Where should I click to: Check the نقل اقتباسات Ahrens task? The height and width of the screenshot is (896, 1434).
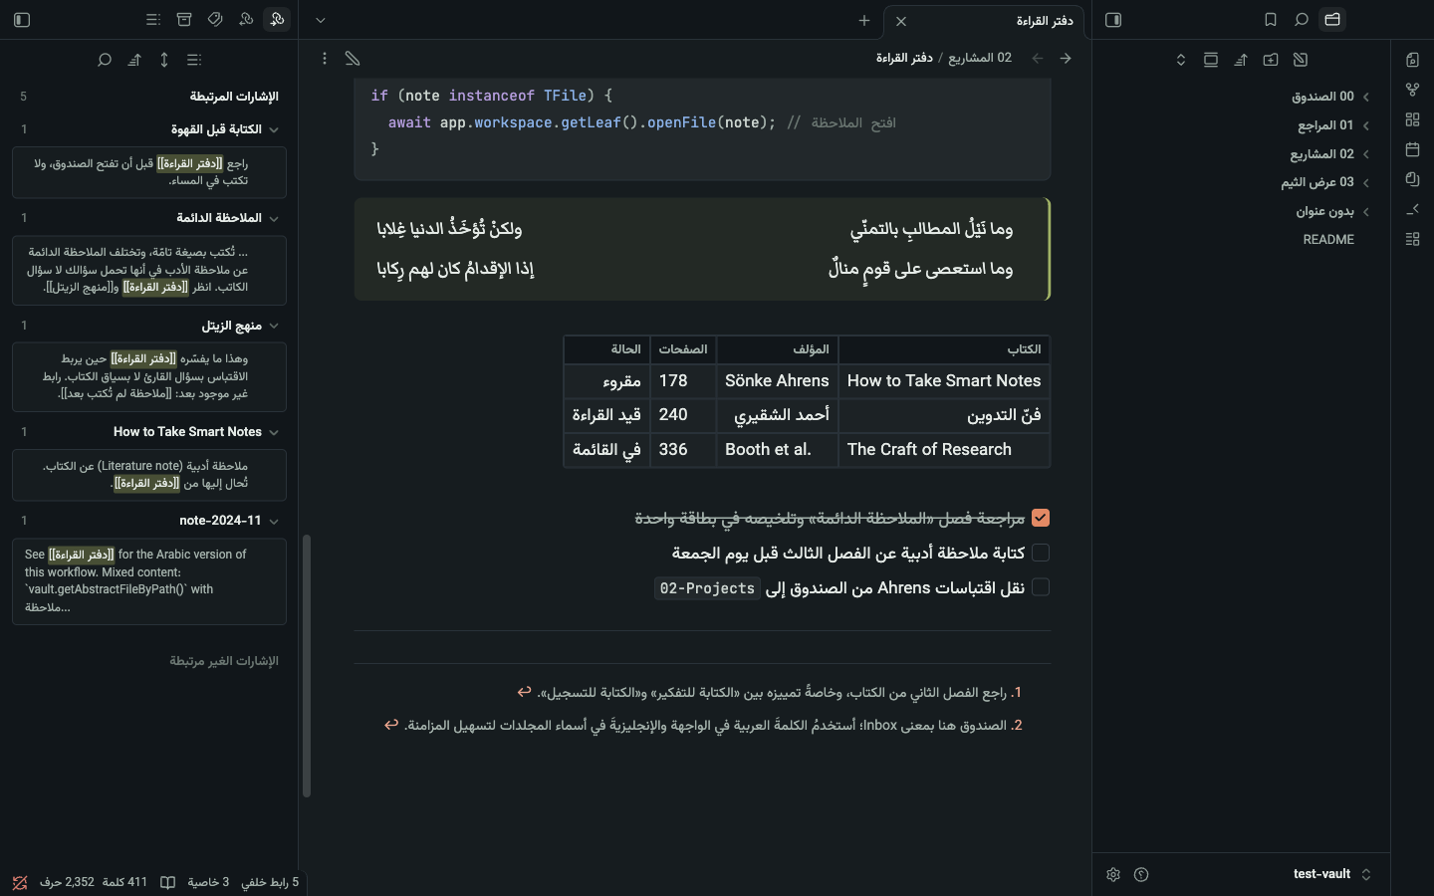pyautogui.click(x=1041, y=587)
